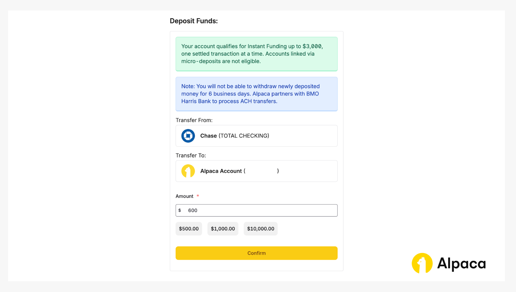Pick the $10,000.00 preset amount
The height and width of the screenshot is (292, 516).
(261, 229)
